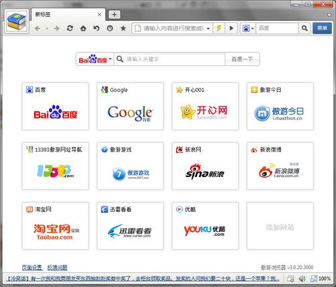
Task: Open the 傲游今日 quick dial tile
Action: pyautogui.click(x=280, y=106)
